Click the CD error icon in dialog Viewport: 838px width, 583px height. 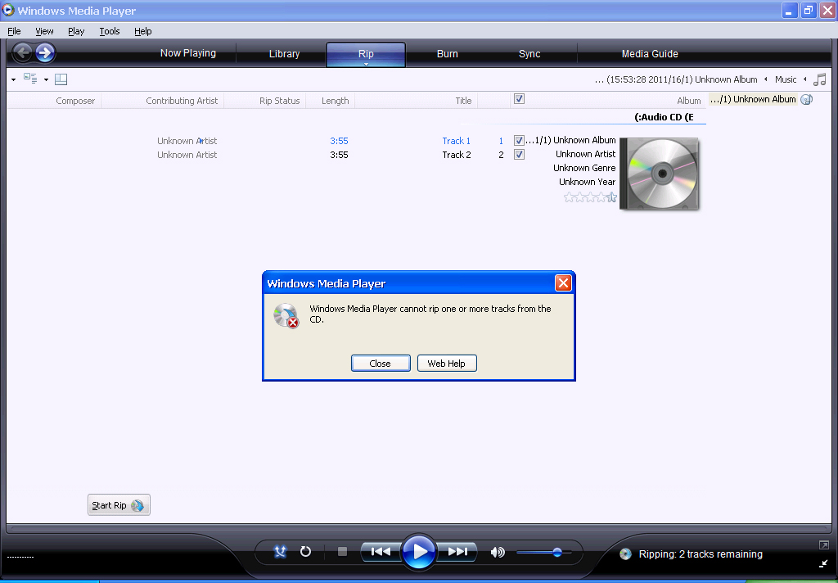286,315
